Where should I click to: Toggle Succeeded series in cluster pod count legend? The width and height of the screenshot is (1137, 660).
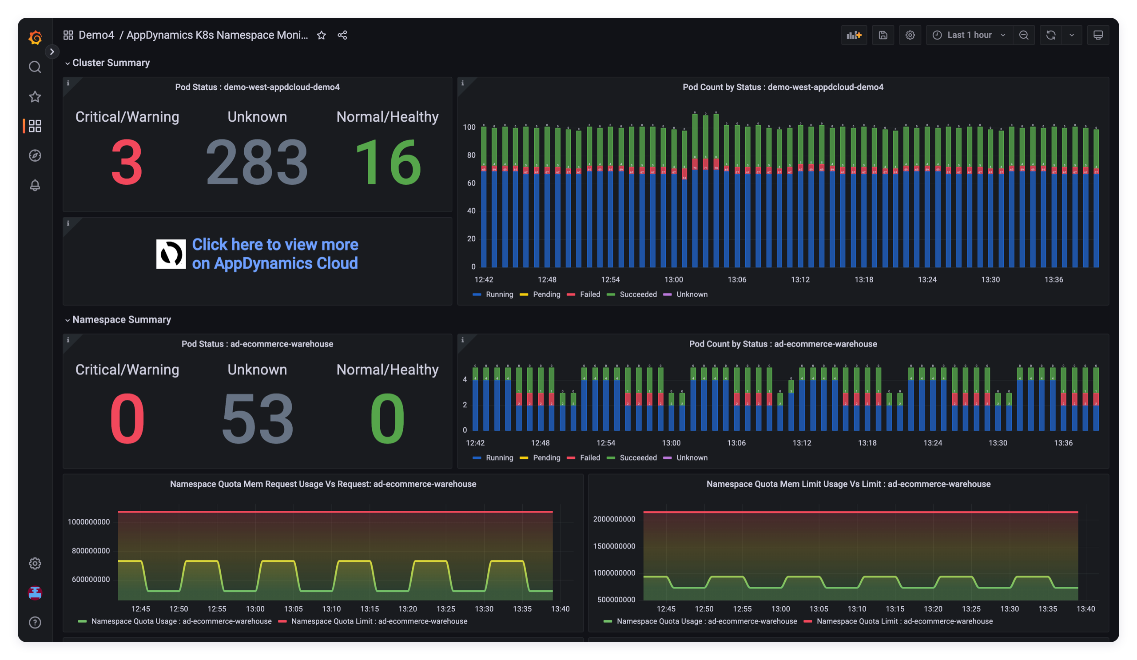(638, 294)
